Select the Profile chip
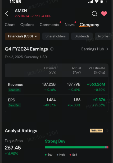113x163 pixels. [x=103, y=36]
